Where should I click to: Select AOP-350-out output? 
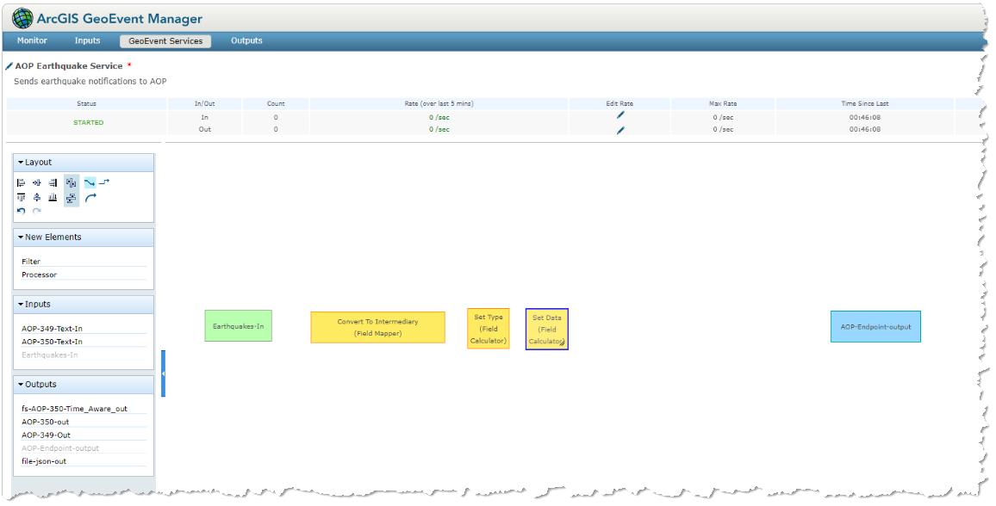(84, 422)
